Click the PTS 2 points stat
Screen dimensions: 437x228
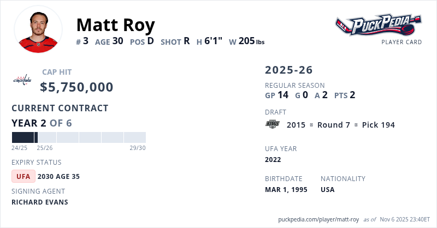pyautogui.click(x=345, y=95)
